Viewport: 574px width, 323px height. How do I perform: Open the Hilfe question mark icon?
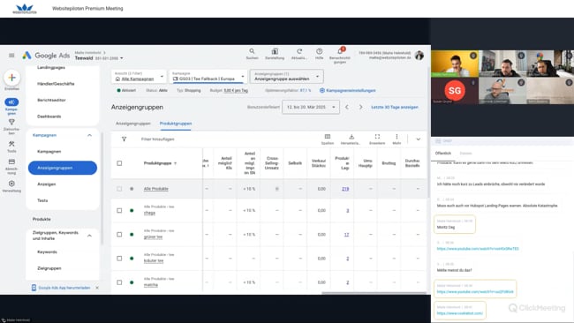click(319, 51)
